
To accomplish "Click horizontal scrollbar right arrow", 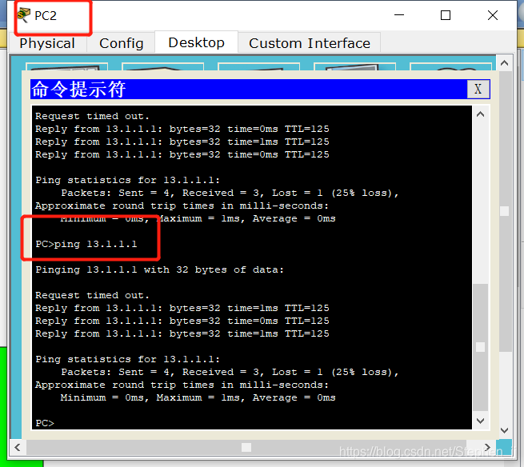I will point(487,447).
